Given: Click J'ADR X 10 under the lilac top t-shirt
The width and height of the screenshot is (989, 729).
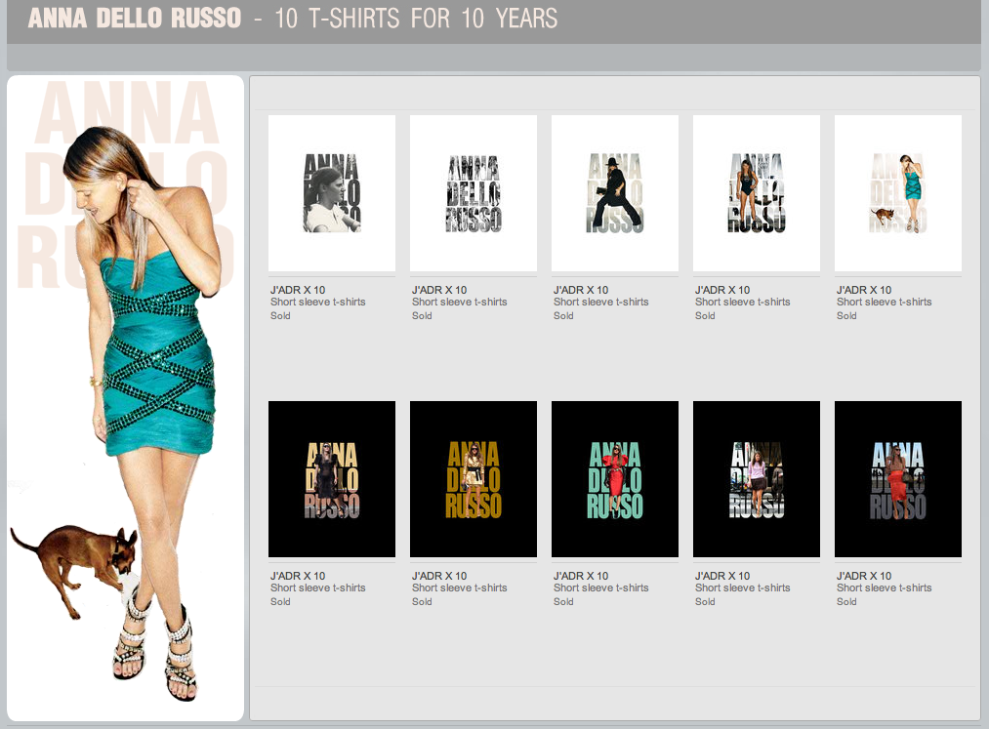Looking at the screenshot, I should 722,576.
